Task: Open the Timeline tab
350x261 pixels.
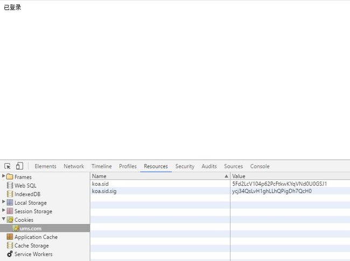Action: (102, 166)
